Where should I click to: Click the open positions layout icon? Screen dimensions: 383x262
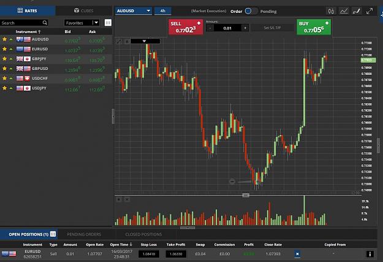click(x=53, y=234)
